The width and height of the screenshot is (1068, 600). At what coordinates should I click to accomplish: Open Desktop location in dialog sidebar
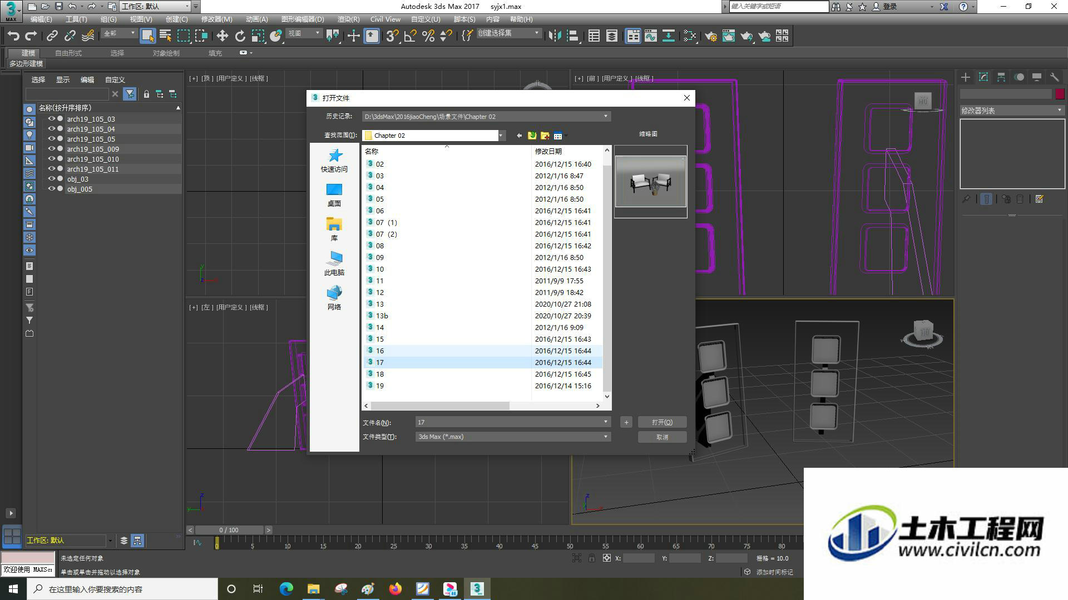[x=334, y=195]
